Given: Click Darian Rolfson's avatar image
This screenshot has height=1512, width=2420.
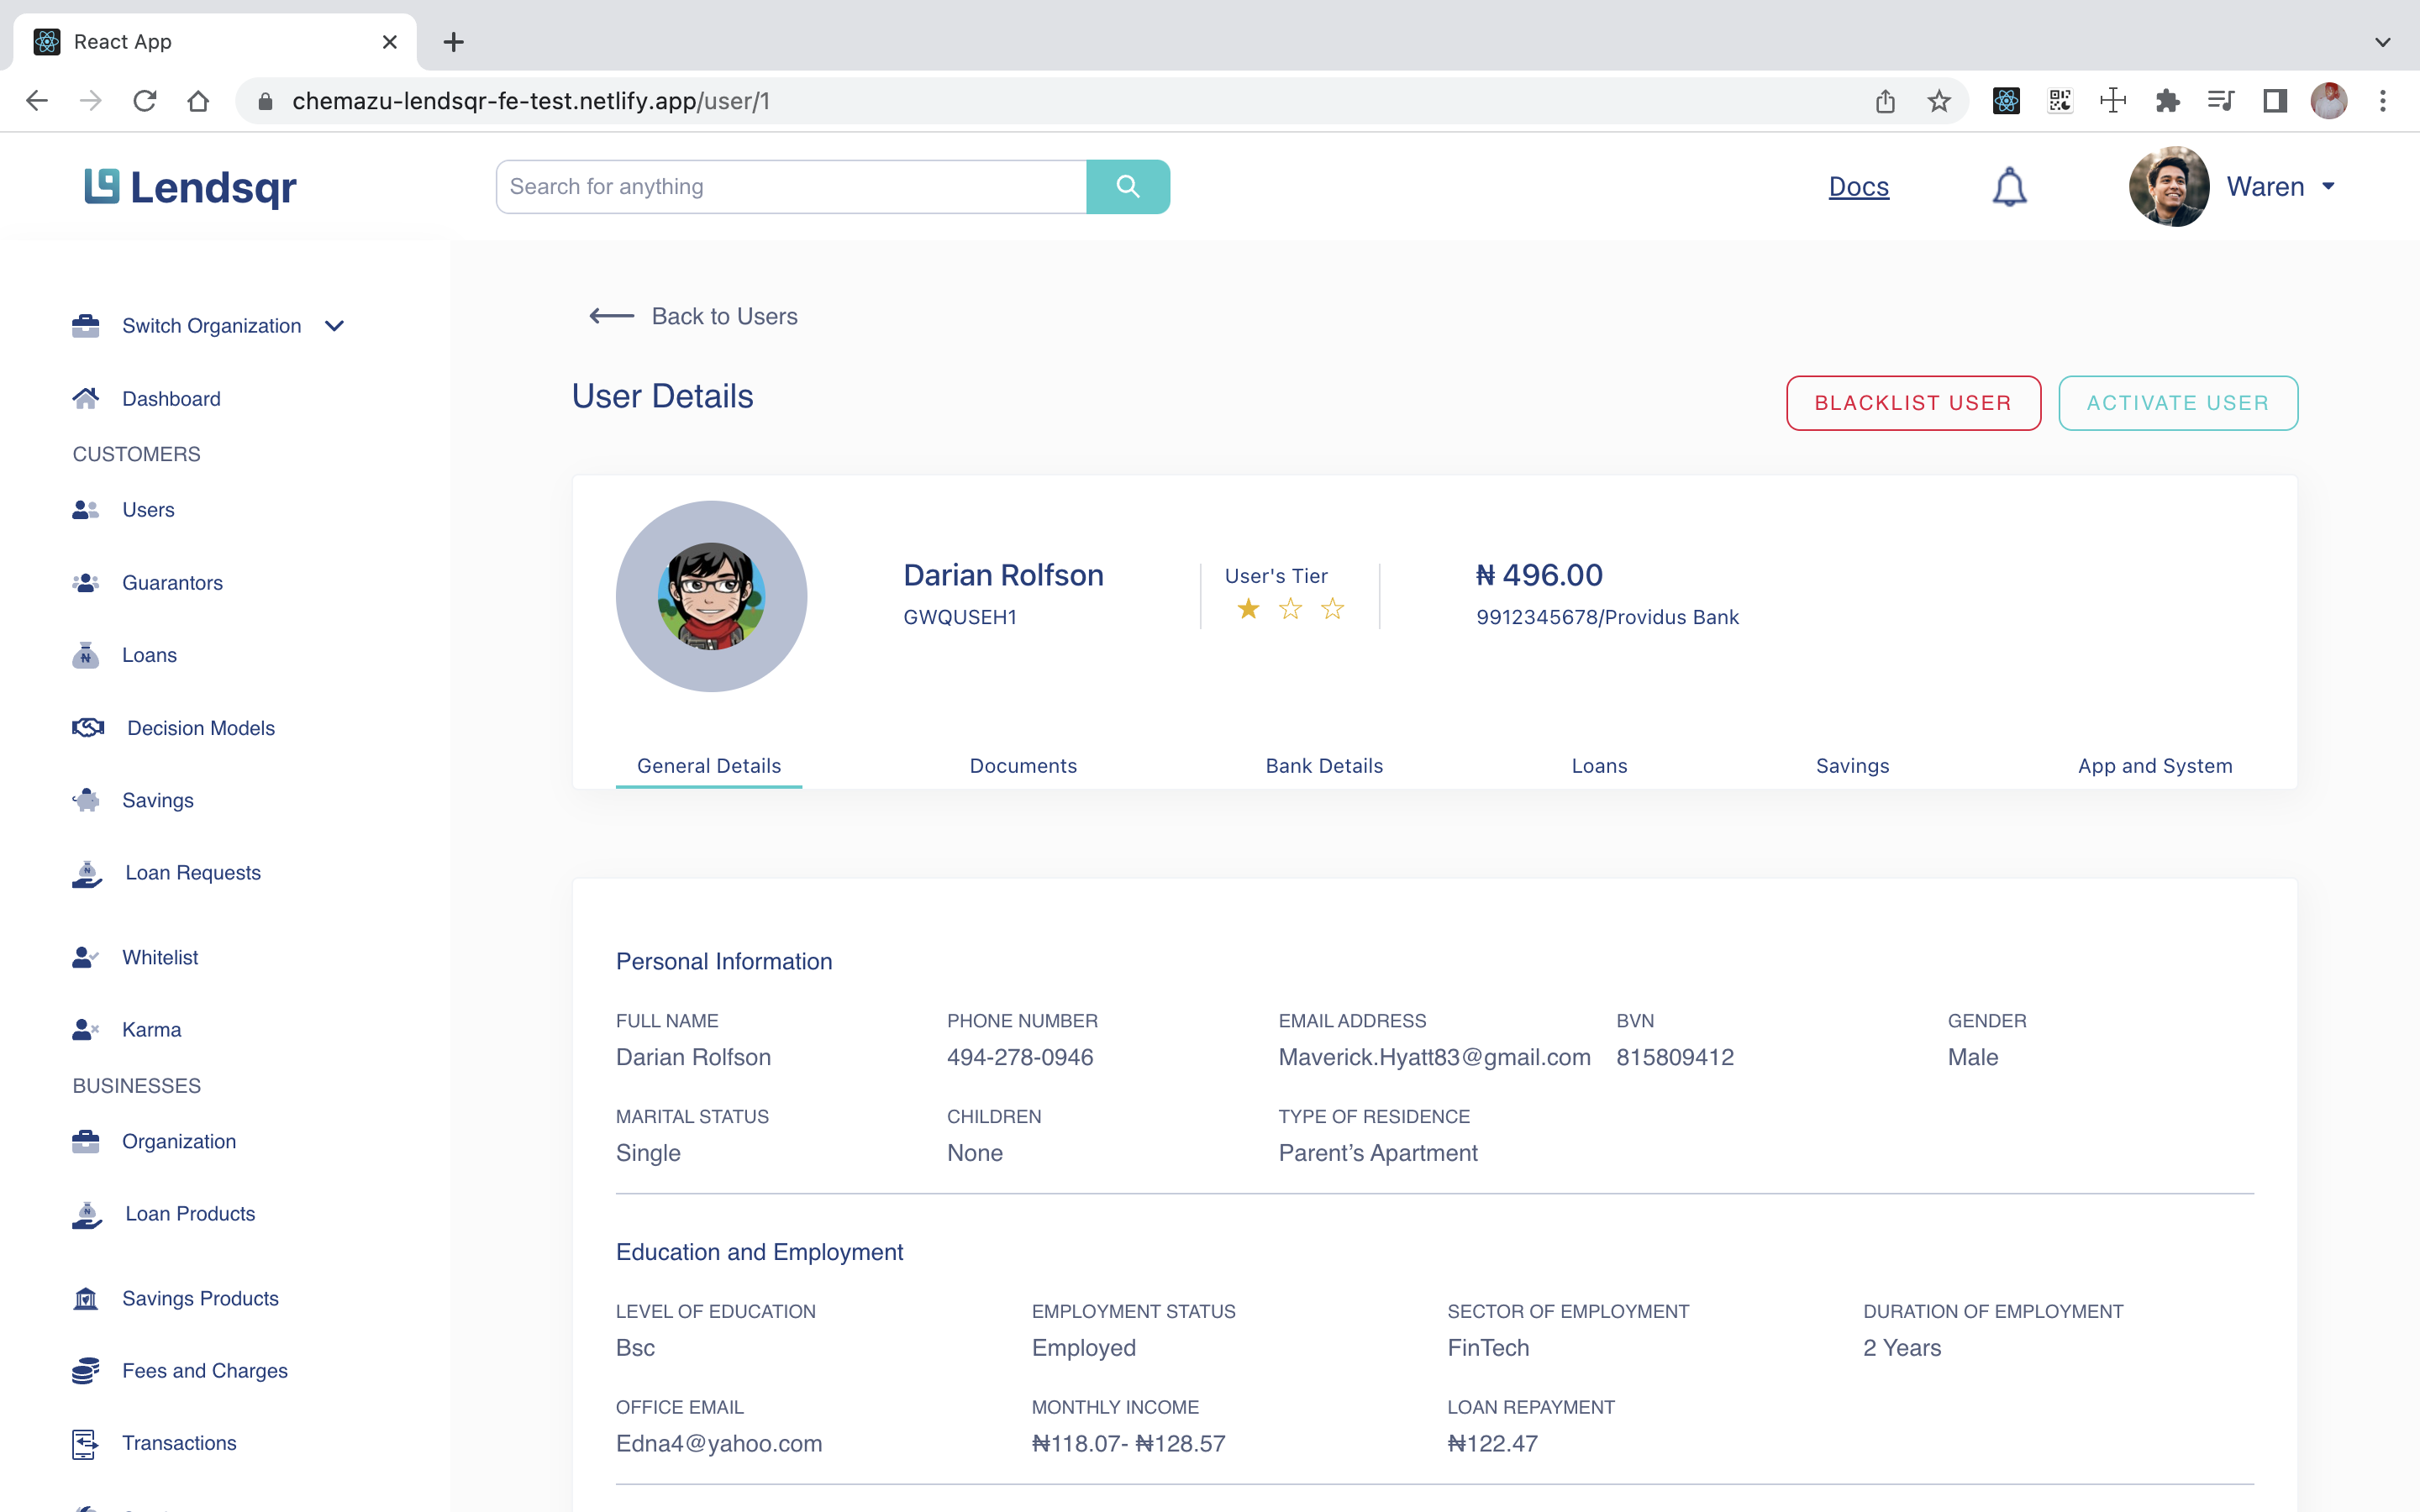Looking at the screenshot, I should (x=711, y=596).
